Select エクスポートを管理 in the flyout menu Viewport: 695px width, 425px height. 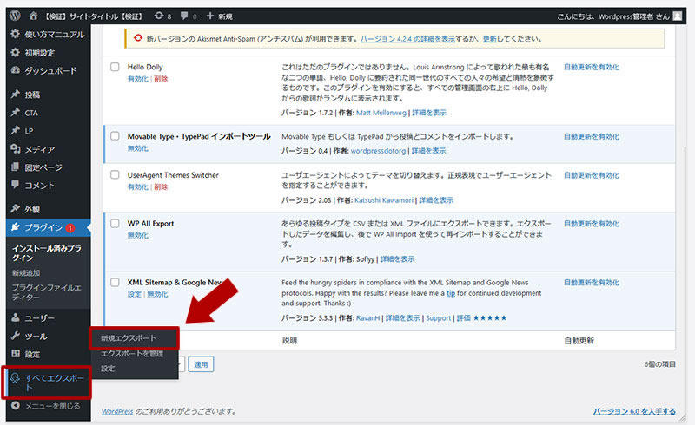coord(132,353)
